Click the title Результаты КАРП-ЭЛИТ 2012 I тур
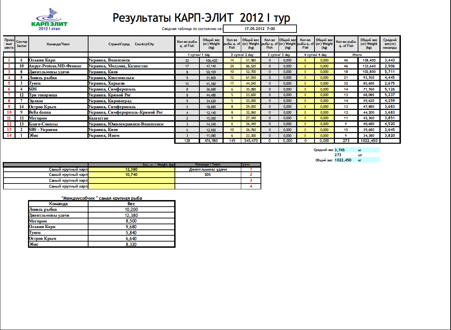 pyautogui.click(x=201, y=18)
